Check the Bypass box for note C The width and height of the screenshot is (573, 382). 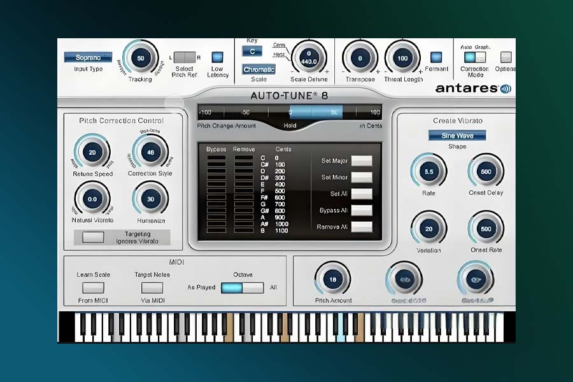point(216,158)
